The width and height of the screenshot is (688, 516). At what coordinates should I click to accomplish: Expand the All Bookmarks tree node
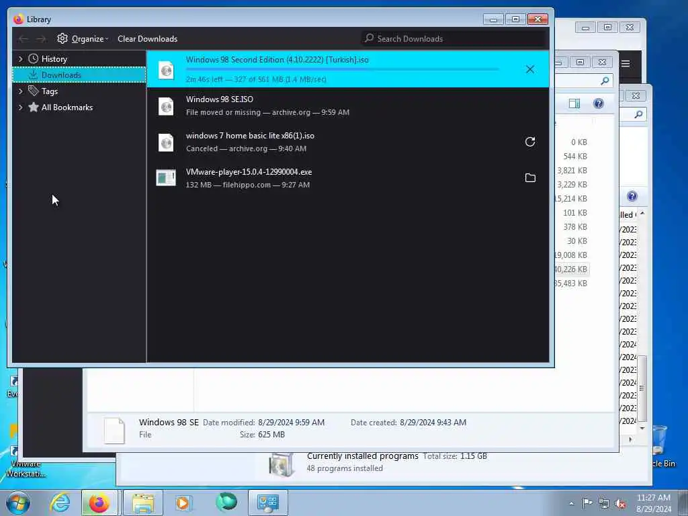(20, 107)
